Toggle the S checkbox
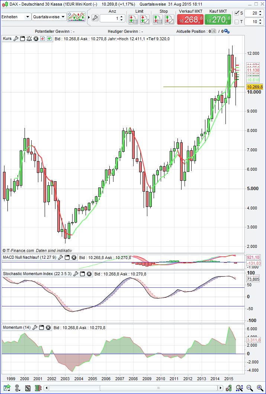266x394 pixels. (x=237, y=13)
